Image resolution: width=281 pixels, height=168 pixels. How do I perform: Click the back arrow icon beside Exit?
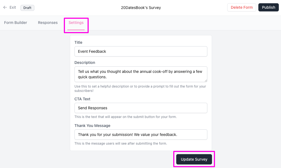[x=5, y=8]
